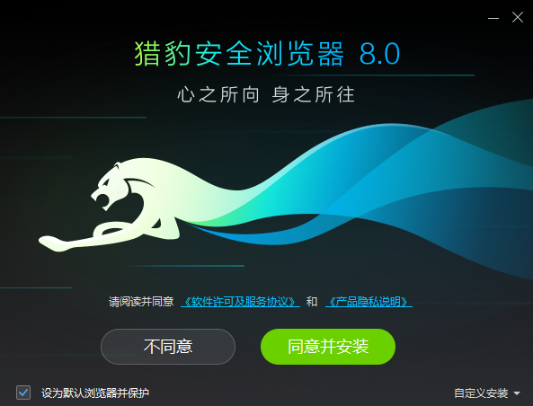The height and width of the screenshot is (406, 533).
Task: Expand the 自定义安装 options
Action: tap(481, 393)
